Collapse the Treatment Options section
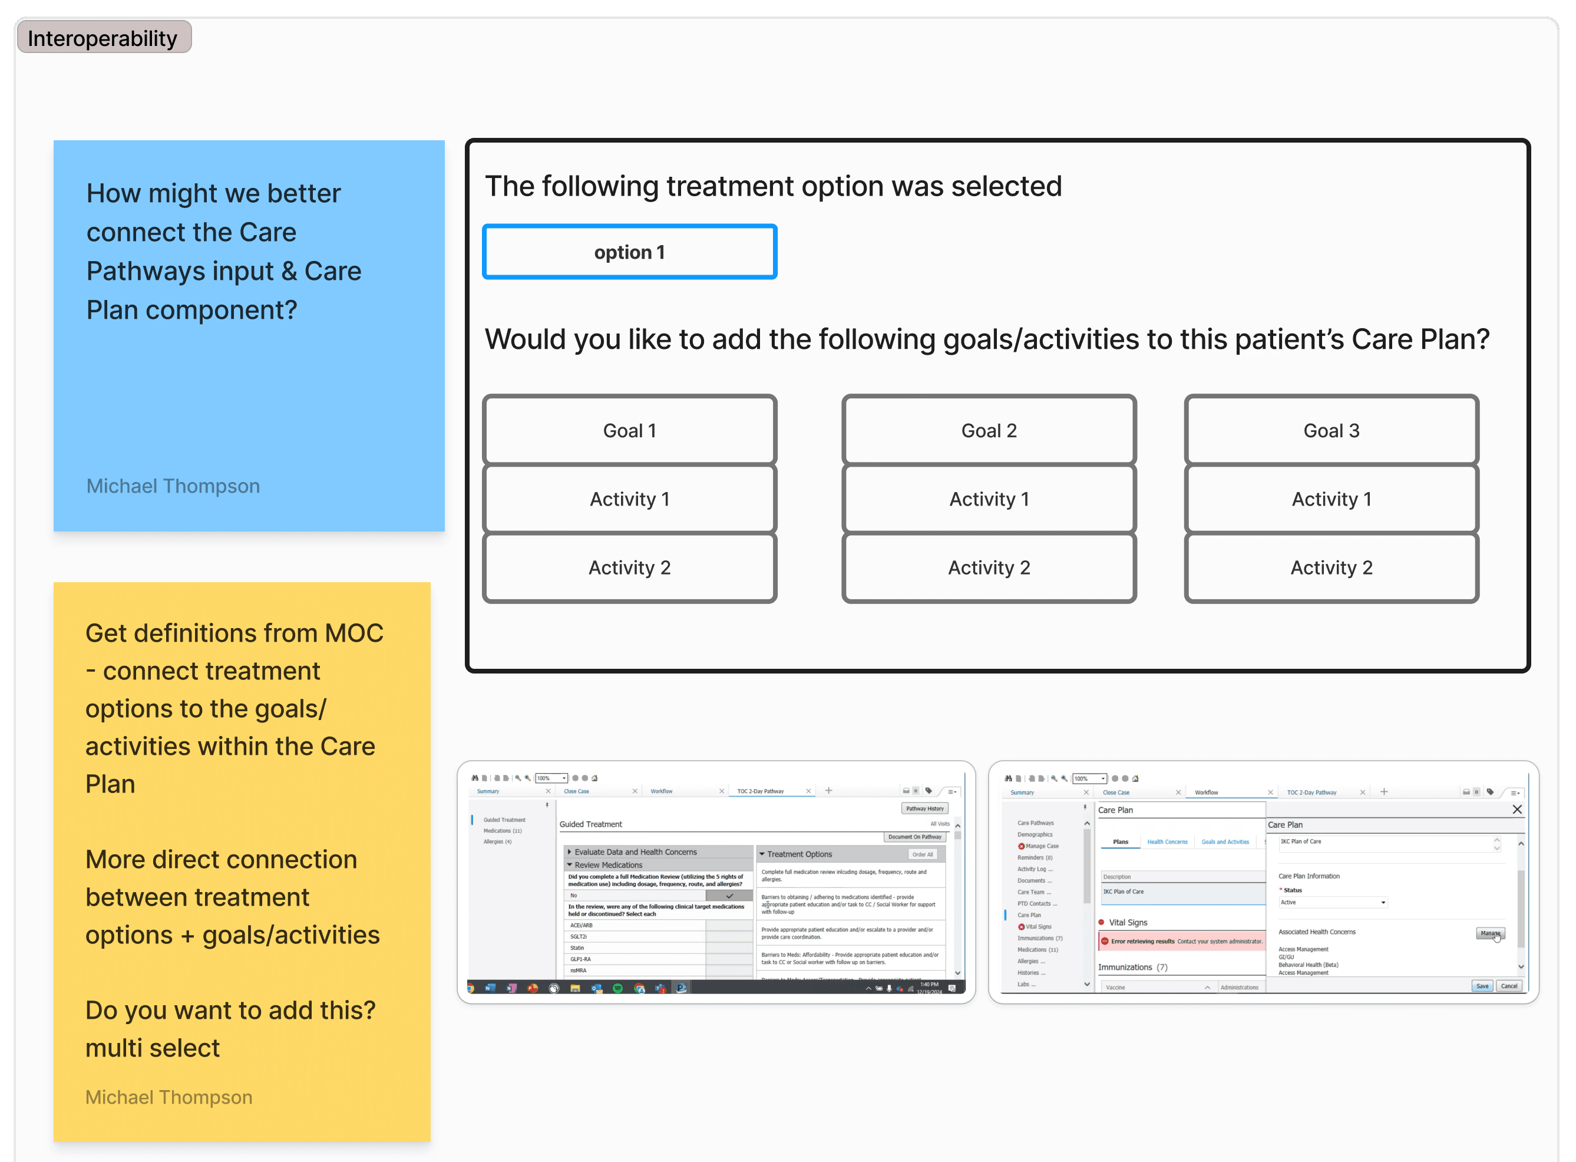This screenshot has height=1162, width=1576. click(x=762, y=854)
